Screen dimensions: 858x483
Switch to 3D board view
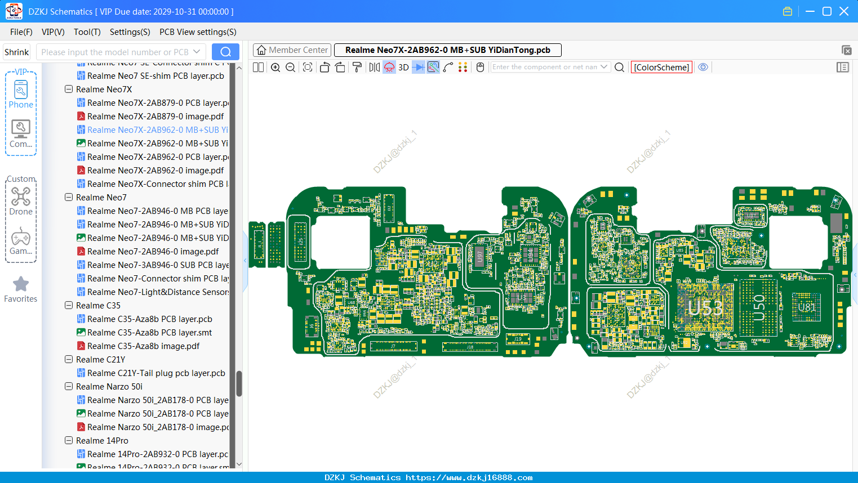click(403, 68)
